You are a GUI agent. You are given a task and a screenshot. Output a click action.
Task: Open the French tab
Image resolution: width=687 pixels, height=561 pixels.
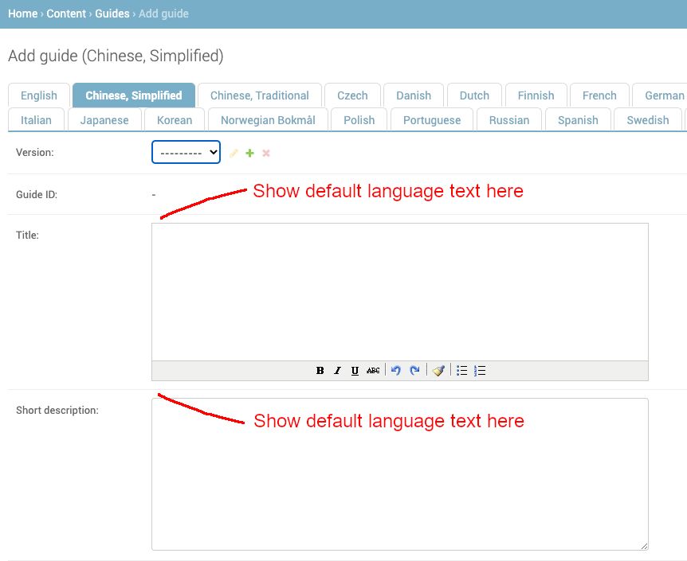(599, 95)
